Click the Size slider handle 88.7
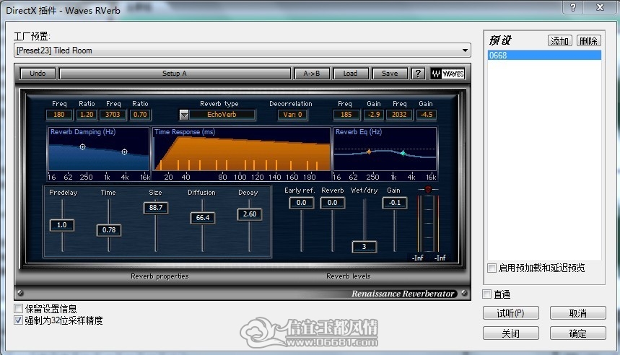This screenshot has height=355, width=620. point(156,208)
